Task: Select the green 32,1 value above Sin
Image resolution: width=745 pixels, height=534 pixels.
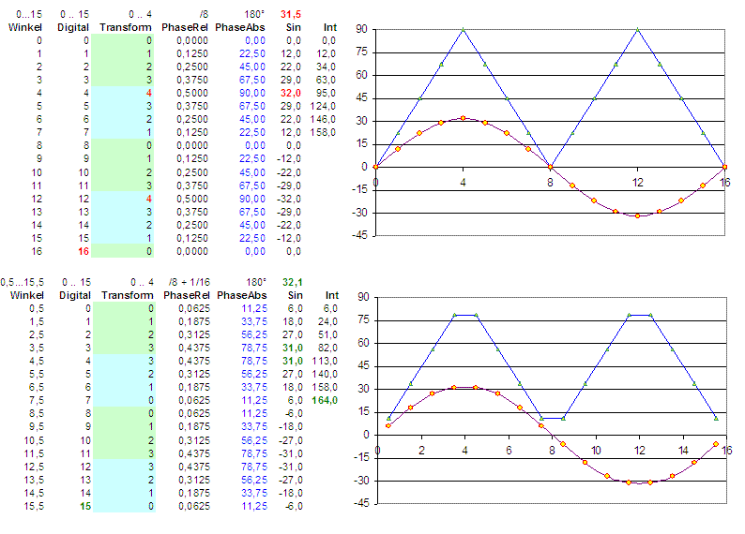Action: (x=292, y=282)
